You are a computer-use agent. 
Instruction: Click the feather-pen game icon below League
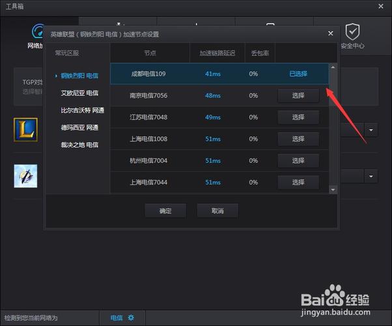pos(25,176)
